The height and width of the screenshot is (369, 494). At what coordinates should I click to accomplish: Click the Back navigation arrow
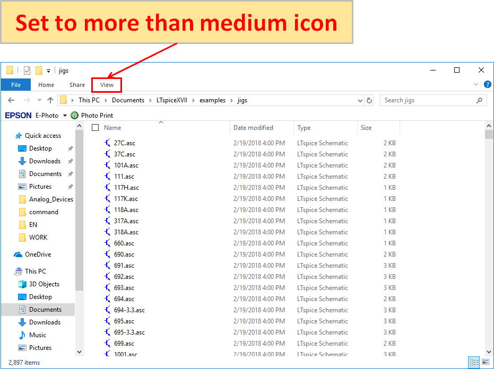click(x=11, y=100)
